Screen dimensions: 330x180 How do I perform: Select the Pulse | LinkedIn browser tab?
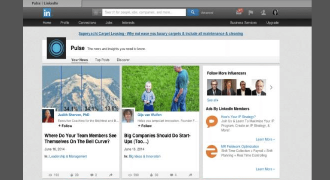tap(52, 3)
